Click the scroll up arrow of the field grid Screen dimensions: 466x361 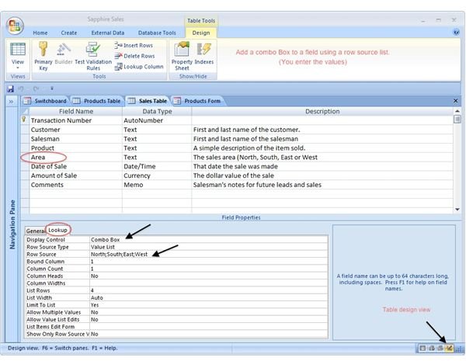point(457,111)
